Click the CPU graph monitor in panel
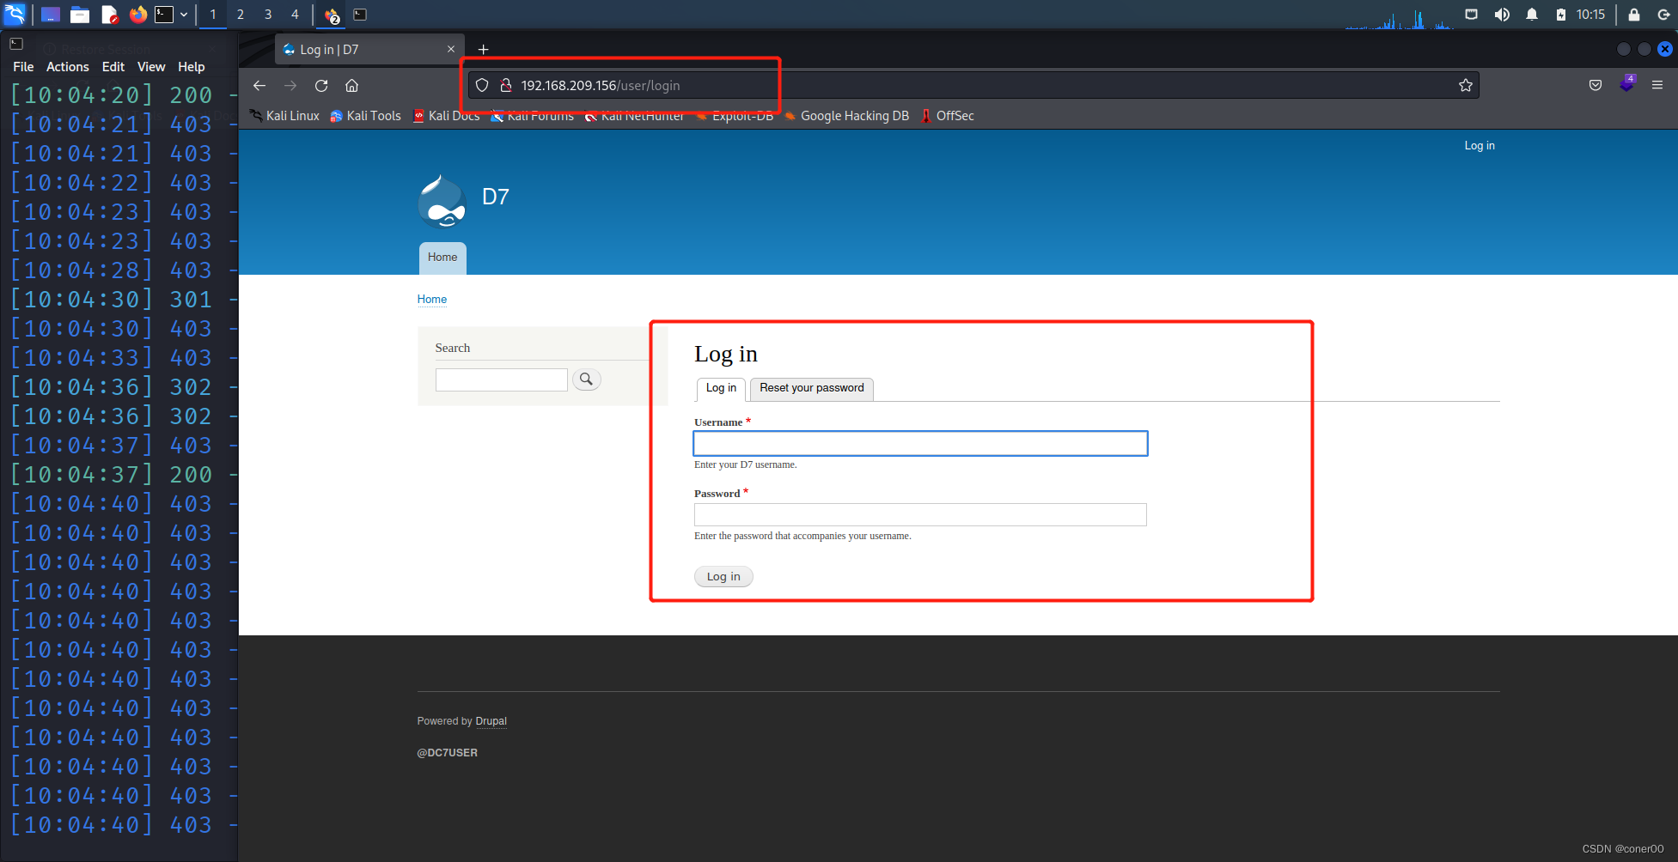This screenshot has width=1678, height=862. [1399, 19]
